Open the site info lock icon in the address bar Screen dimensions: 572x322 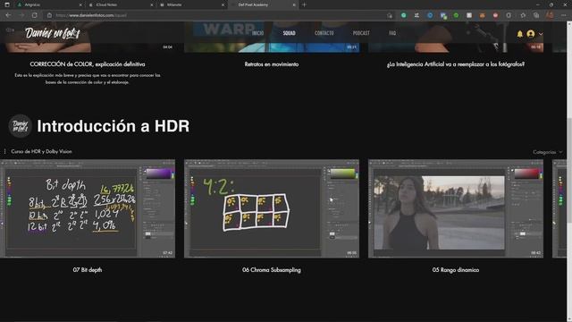(x=50, y=15)
